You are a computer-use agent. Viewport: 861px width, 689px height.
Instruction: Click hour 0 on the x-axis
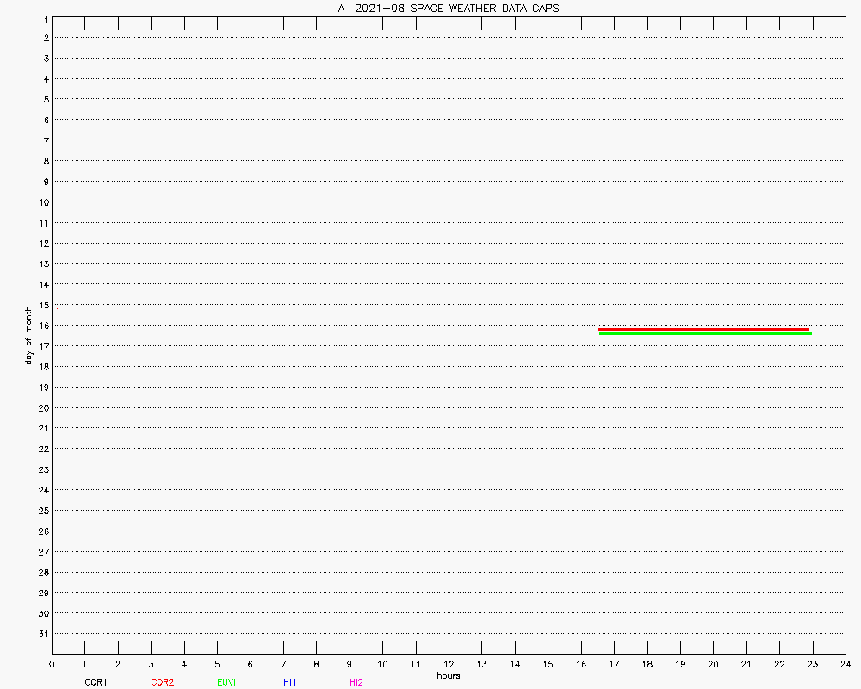(x=52, y=664)
